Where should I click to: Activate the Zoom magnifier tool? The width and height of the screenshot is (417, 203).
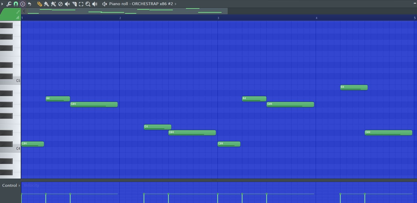tap(88, 4)
